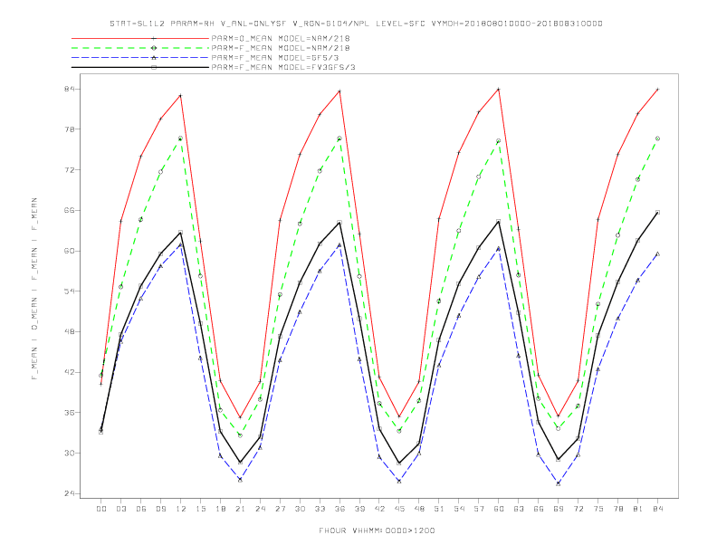Click x-axis forecast hour label 84
This screenshot has height=554, width=717.
coord(657,509)
